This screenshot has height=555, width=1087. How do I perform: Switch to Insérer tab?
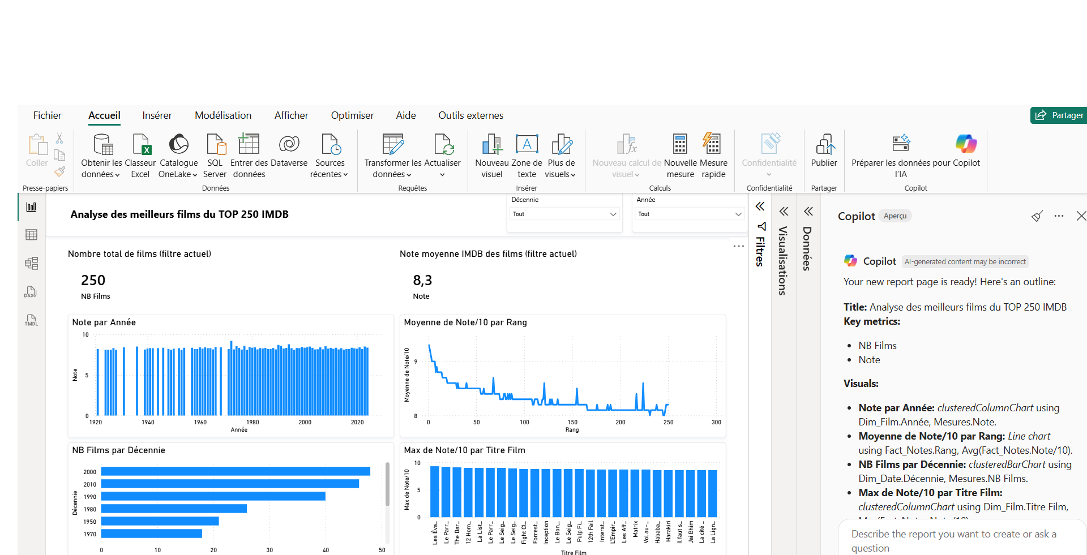tap(157, 115)
